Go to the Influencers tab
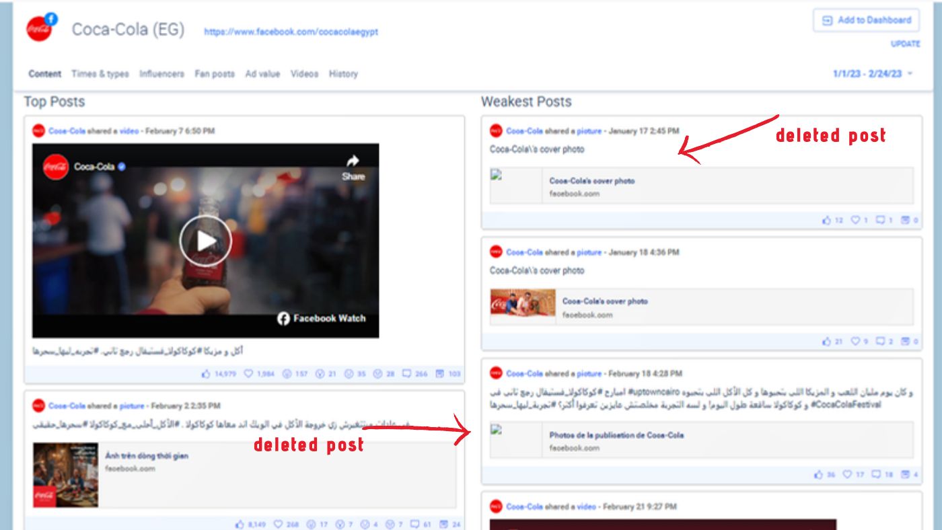The width and height of the screenshot is (942, 530). (161, 74)
